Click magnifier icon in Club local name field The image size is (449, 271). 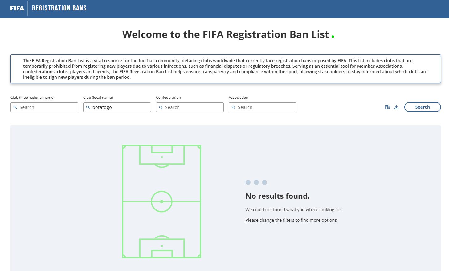pyautogui.click(x=88, y=107)
